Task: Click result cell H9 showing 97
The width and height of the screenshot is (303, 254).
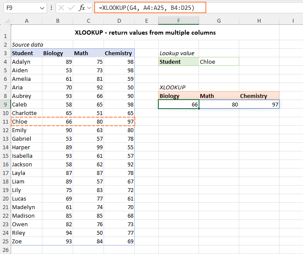Action: pyautogui.click(x=259, y=104)
